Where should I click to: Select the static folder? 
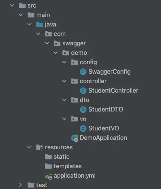click(x=57, y=157)
